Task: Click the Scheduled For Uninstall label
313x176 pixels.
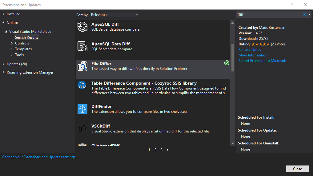Action: (258, 143)
